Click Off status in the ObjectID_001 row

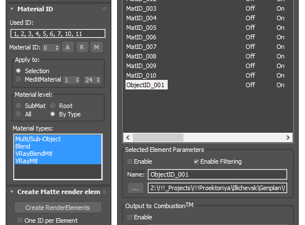tap(250, 85)
